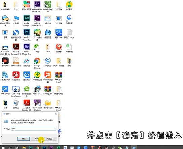Open Task View from the taskbar
Viewport: 183px width, 149px height.
(x=17, y=147)
